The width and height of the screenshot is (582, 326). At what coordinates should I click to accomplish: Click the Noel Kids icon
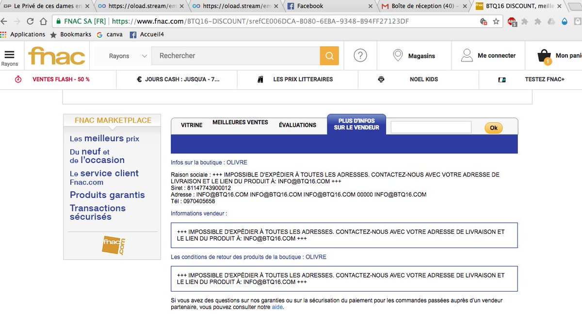[x=381, y=79]
